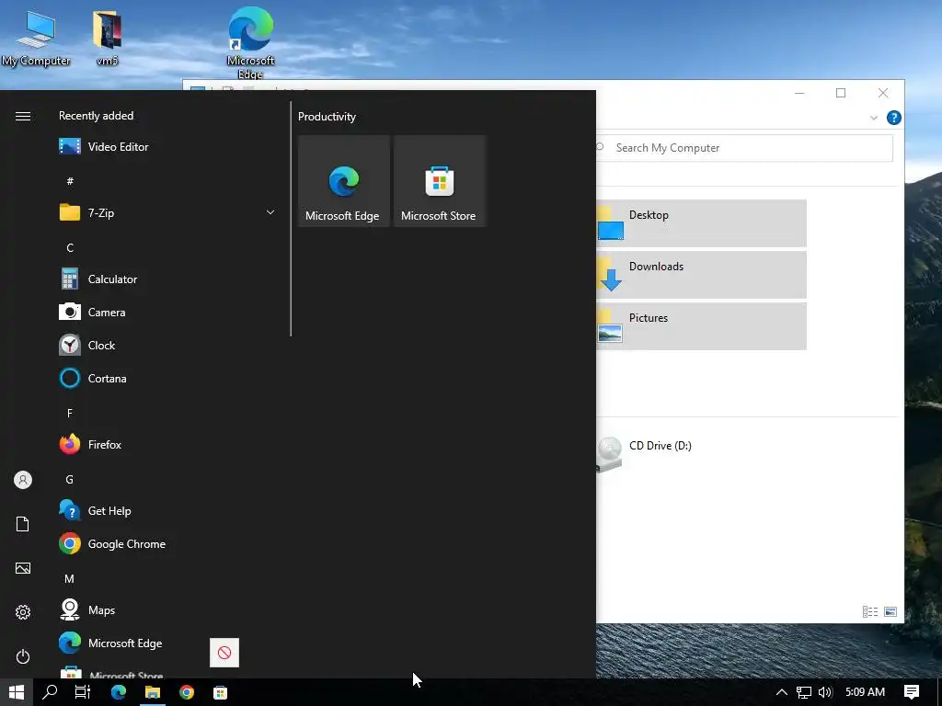Screen dimensions: 942x706
Task: Expand the Start menu hamburger navigation
Action: tap(23, 116)
